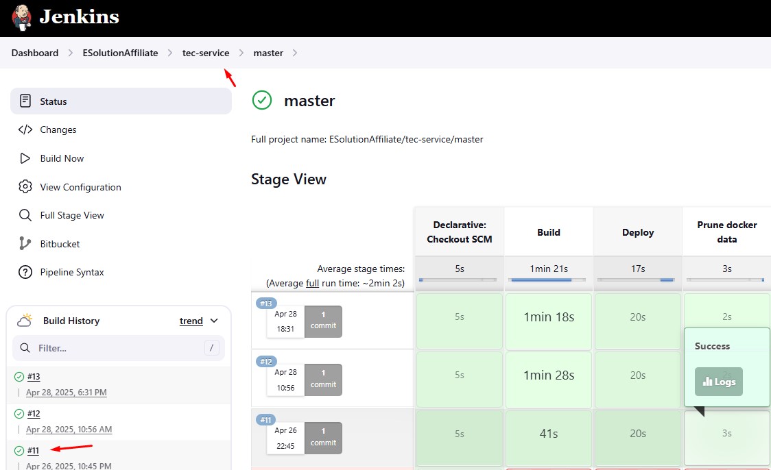Screen dimensions: 771x470
Task: Click the Jenkins butler logo
Action: 21,17
